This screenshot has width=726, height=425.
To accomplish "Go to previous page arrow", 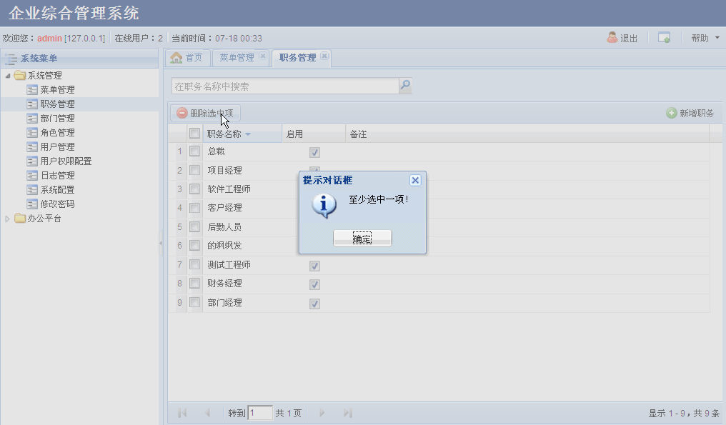I will coord(207,413).
